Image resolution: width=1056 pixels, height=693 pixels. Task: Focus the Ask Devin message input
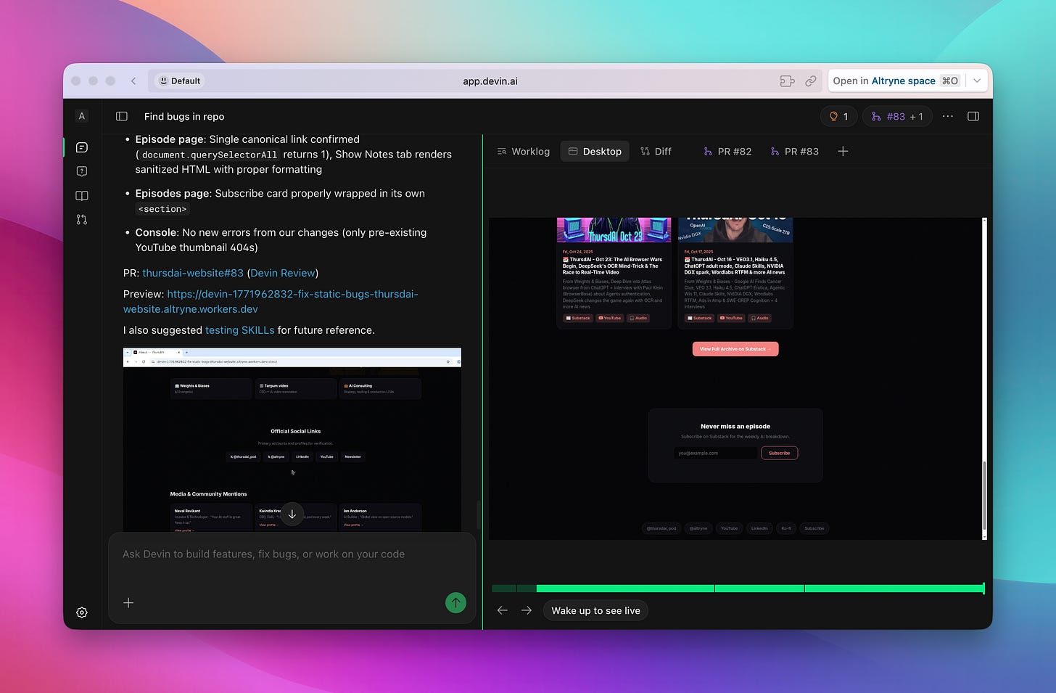292,554
